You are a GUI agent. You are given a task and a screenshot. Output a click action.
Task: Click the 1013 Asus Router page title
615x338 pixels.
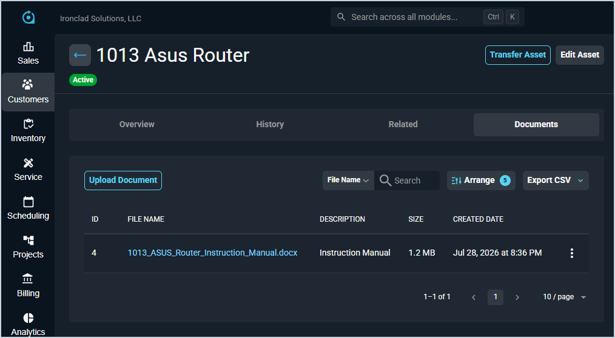[173, 55]
